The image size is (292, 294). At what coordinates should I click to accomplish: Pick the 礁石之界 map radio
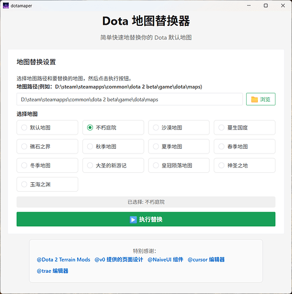[47, 146]
